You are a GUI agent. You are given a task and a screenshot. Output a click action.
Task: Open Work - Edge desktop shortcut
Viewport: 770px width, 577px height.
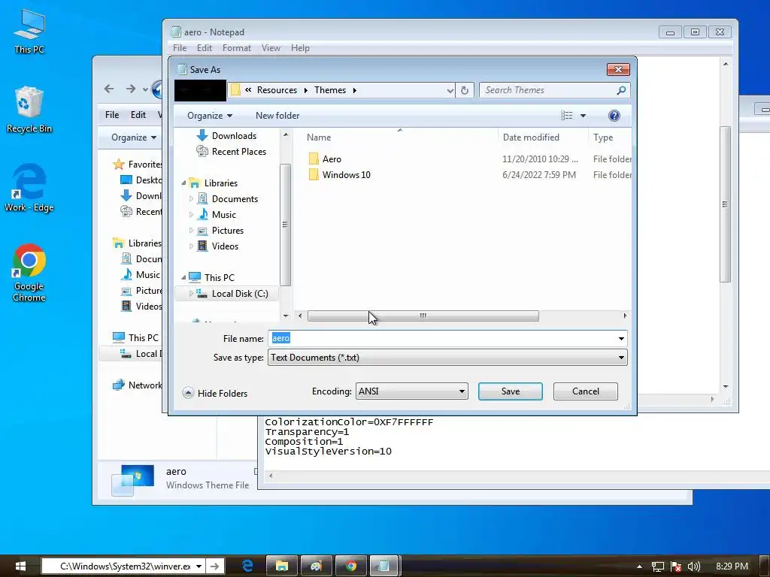29,188
